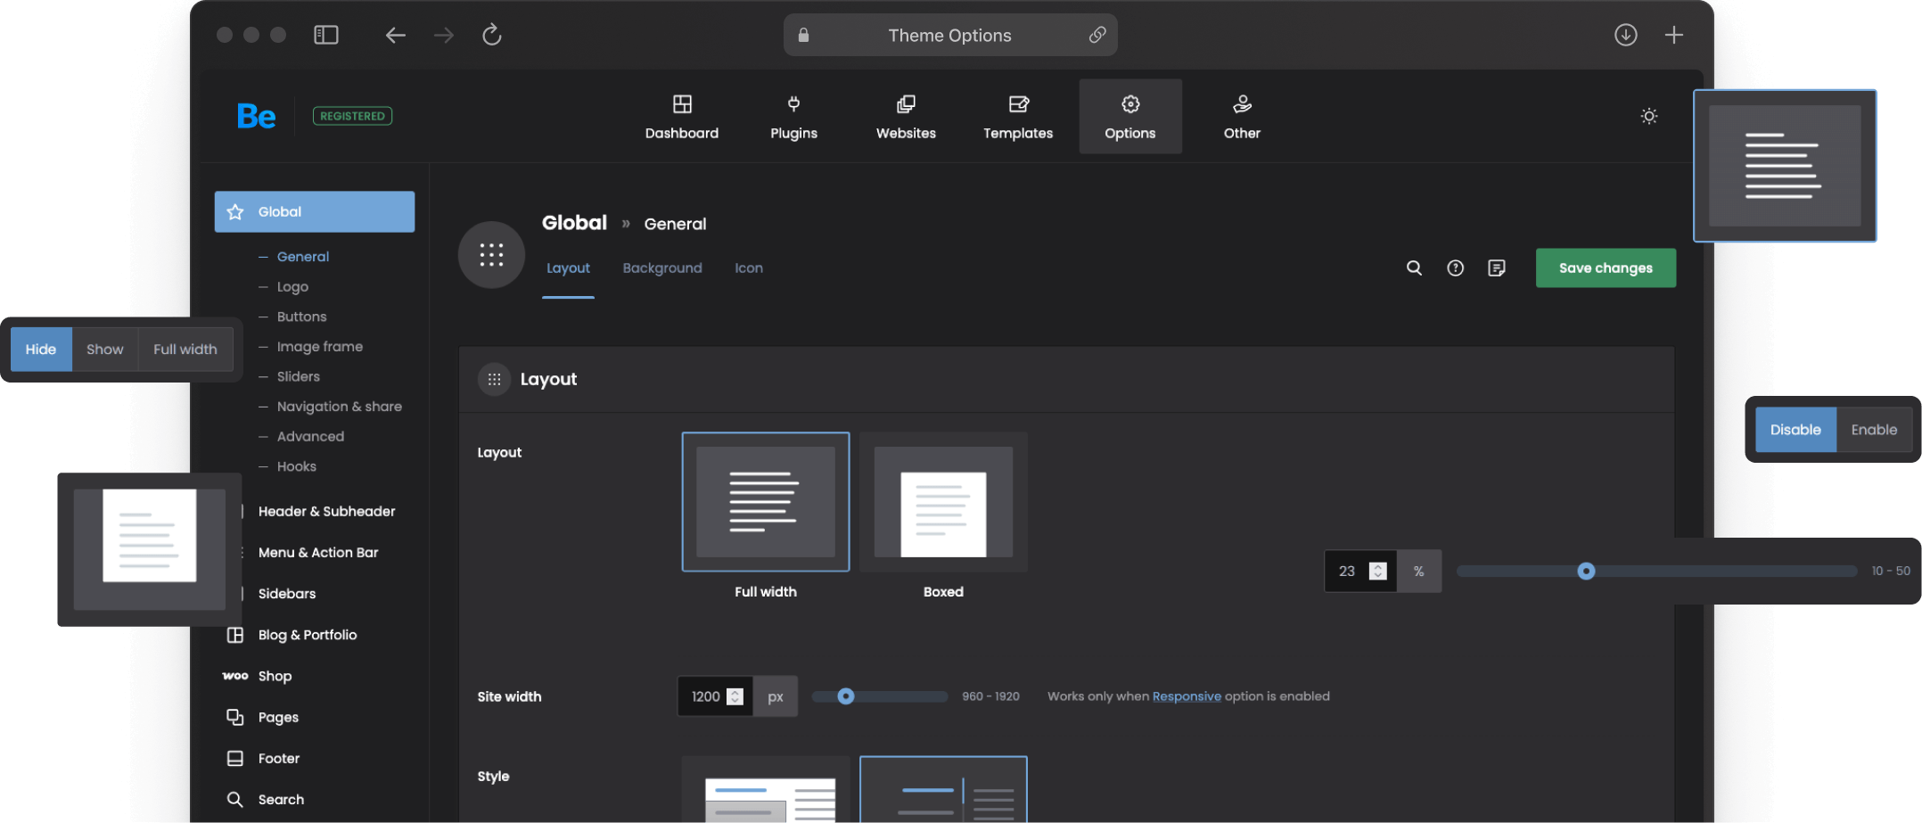Toggle the light mode sun icon
This screenshot has width=1922, height=823.
click(x=1648, y=116)
